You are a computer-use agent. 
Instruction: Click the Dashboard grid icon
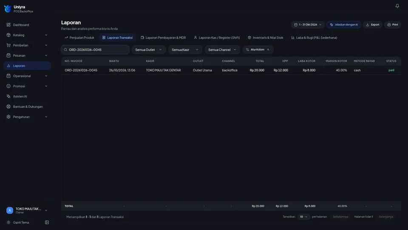(x=8, y=25)
